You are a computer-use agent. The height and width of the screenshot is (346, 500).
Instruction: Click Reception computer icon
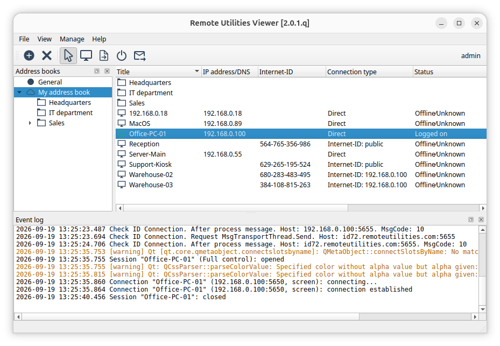tap(122, 144)
